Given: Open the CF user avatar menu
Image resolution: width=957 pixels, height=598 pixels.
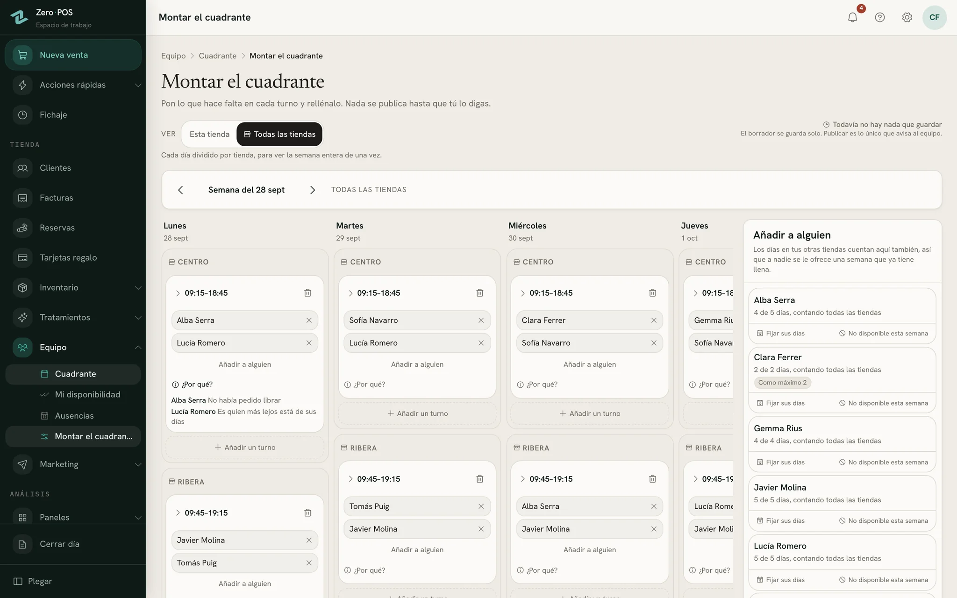Looking at the screenshot, I should [934, 17].
